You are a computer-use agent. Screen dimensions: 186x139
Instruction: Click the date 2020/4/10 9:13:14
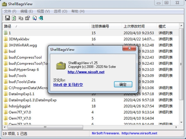(x=139, y=112)
